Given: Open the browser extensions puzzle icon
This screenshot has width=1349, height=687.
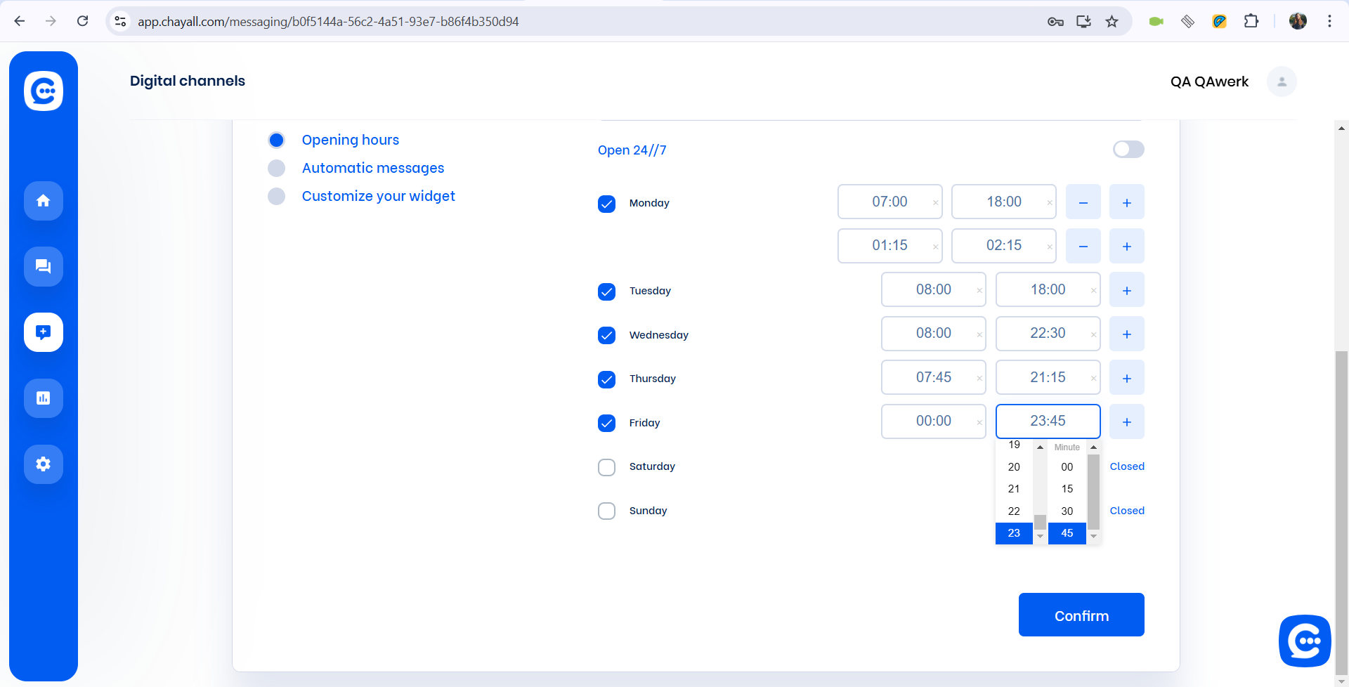Looking at the screenshot, I should pyautogui.click(x=1251, y=21).
